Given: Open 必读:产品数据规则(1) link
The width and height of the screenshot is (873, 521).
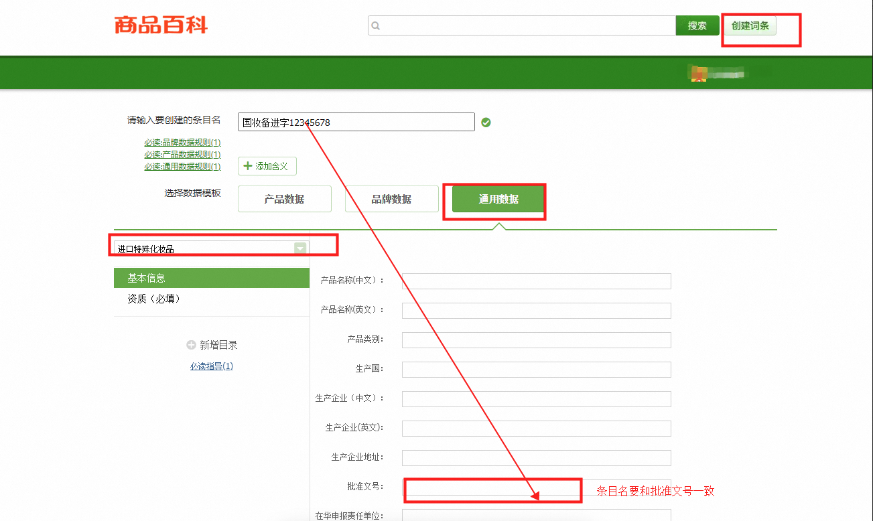Looking at the screenshot, I should (x=182, y=155).
